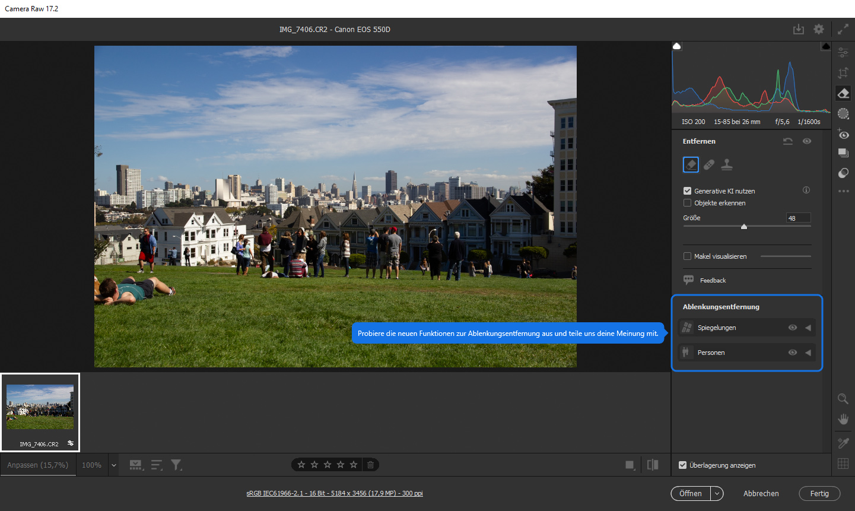This screenshot has height=511, width=855.
Task: Open the sRGB workflow options link
Action: (x=335, y=494)
